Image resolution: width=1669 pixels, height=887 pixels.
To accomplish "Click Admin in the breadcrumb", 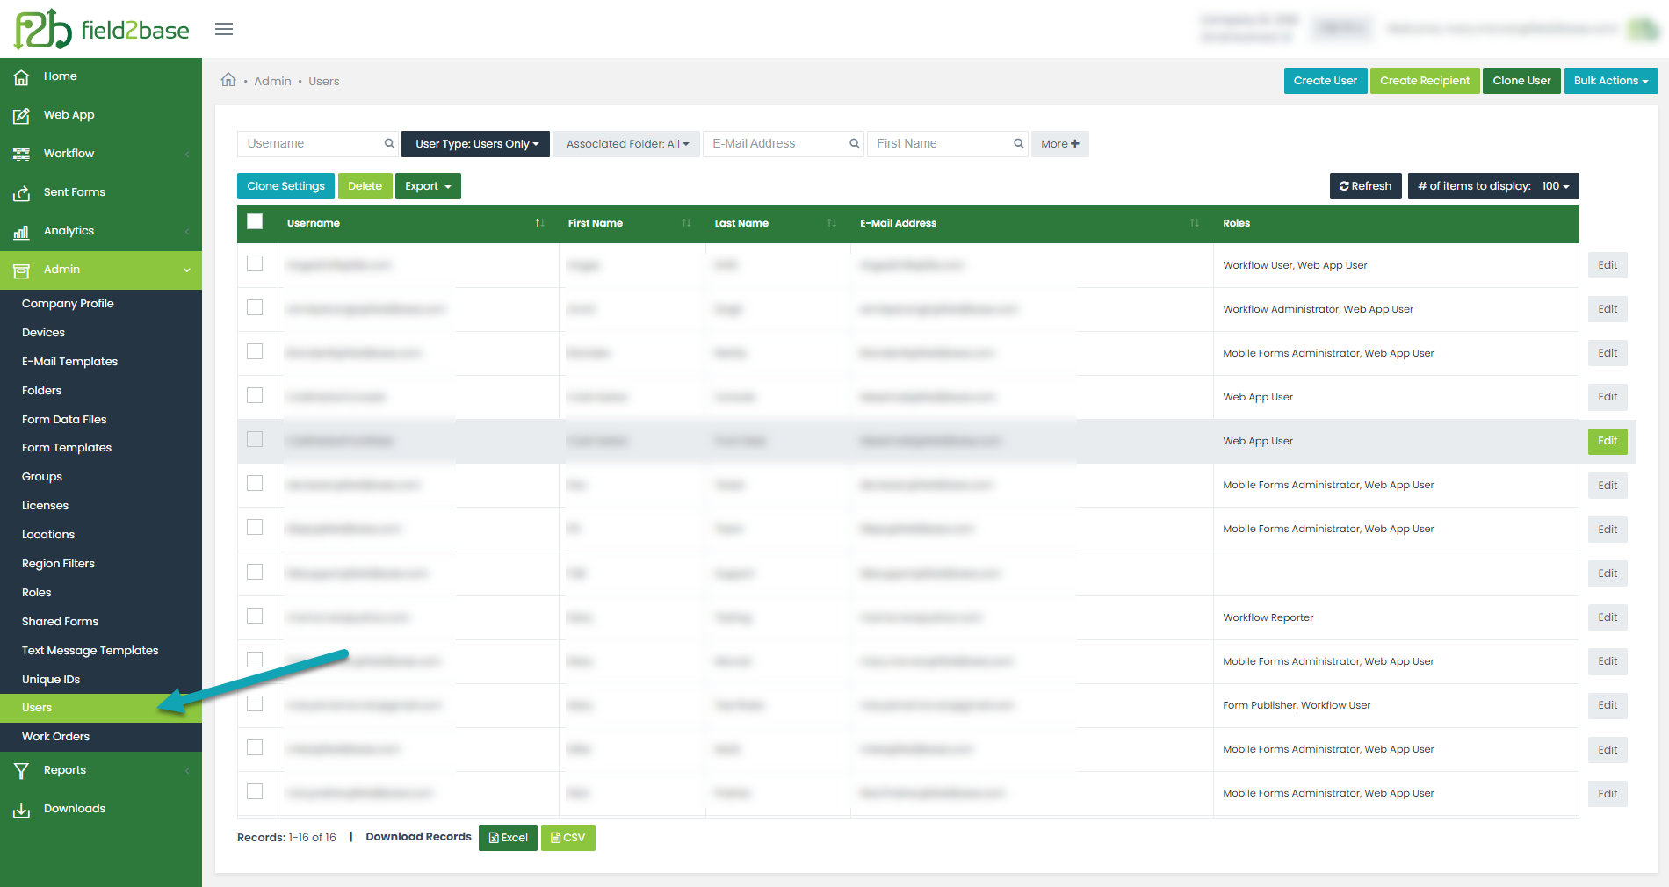I will (272, 82).
